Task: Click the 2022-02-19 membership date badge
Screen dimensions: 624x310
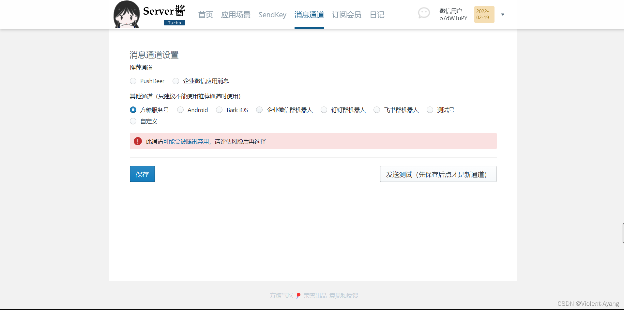Action: tap(484, 14)
